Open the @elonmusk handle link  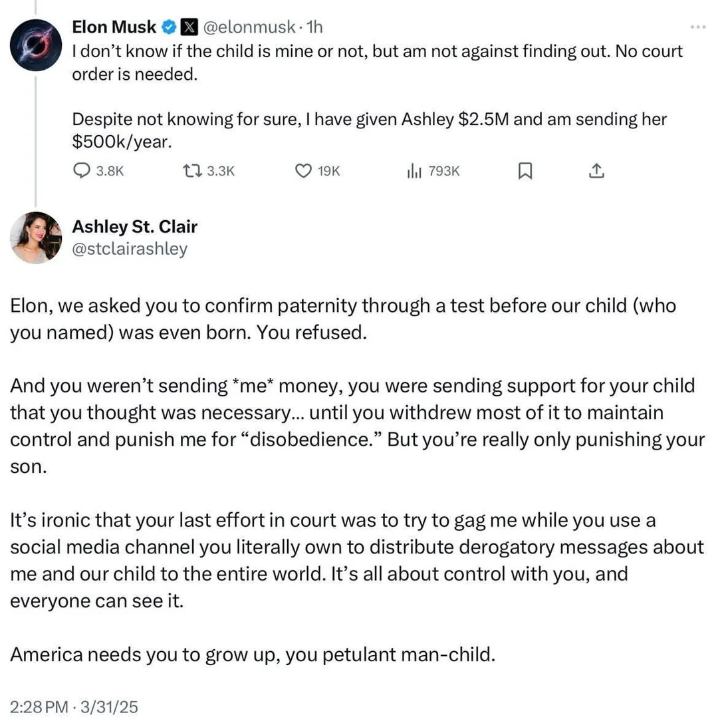247,27
